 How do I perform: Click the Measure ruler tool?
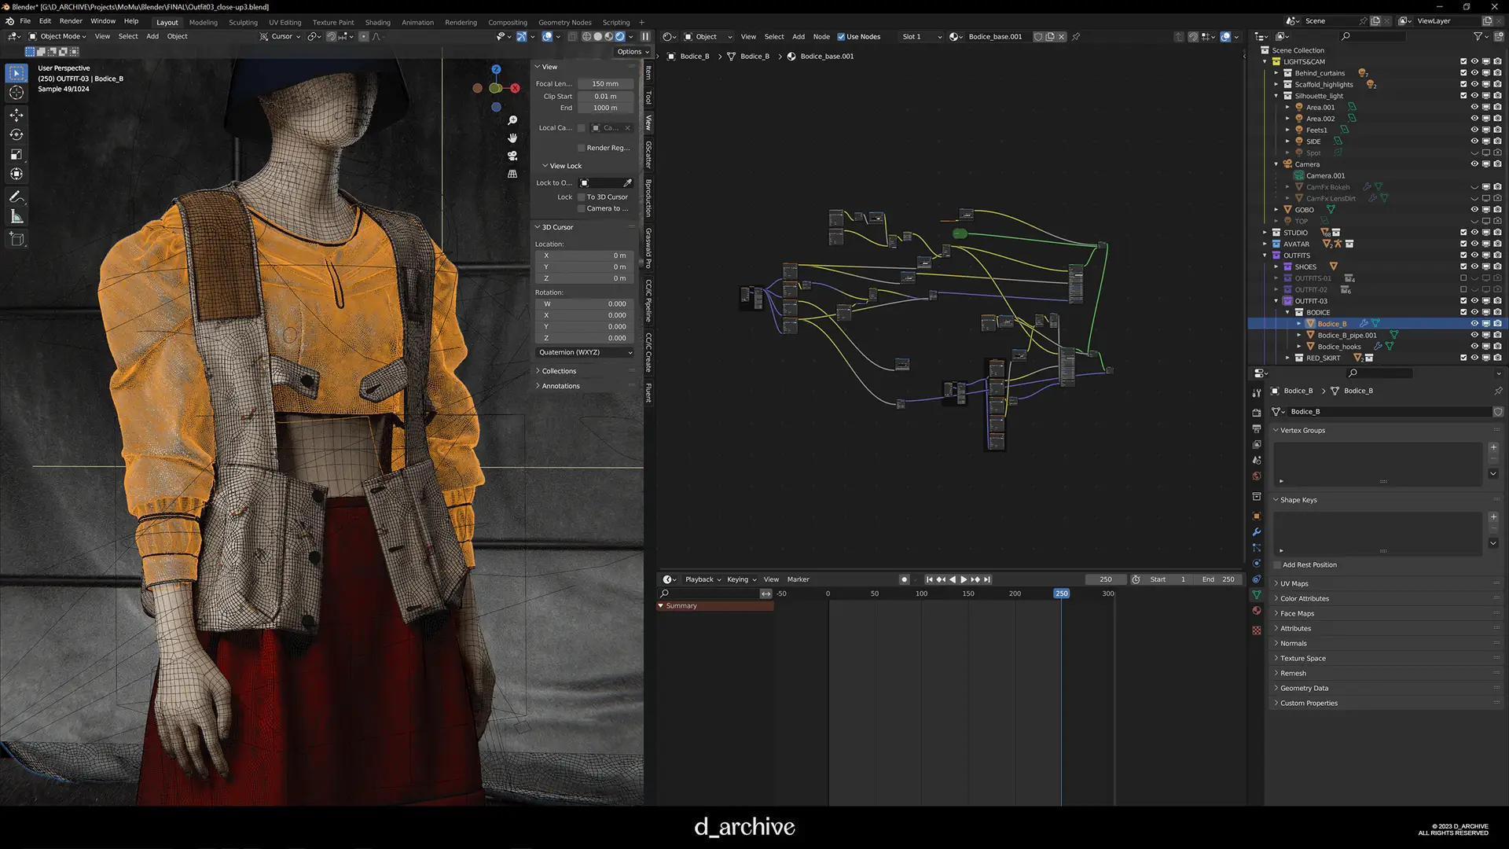pos(17,217)
